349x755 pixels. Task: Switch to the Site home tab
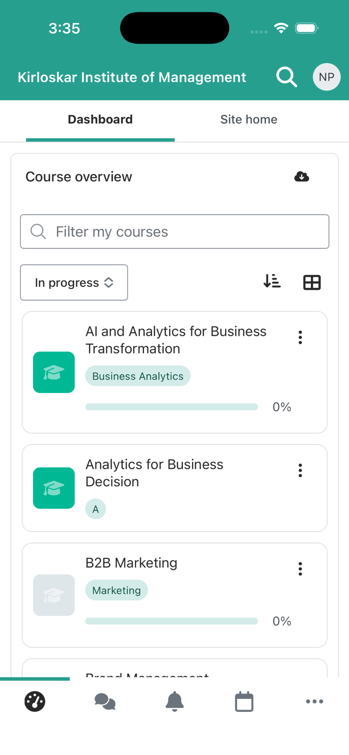249,120
